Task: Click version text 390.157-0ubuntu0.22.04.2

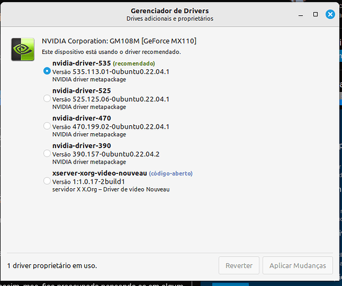Action: 116,154
